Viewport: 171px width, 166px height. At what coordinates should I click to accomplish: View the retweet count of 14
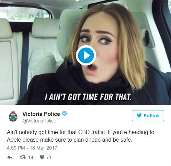[x=31, y=157]
